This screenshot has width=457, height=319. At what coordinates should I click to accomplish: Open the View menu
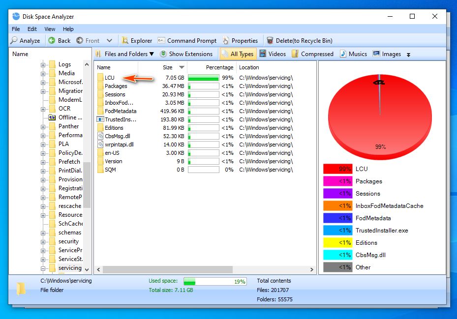(x=50, y=29)
